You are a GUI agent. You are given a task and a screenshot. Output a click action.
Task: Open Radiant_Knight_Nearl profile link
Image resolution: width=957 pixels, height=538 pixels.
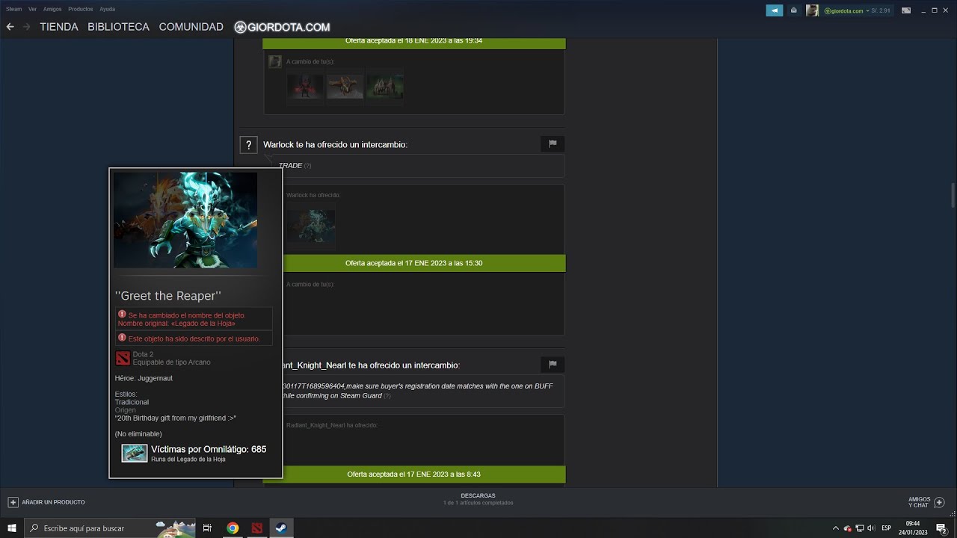click(314, 365)
